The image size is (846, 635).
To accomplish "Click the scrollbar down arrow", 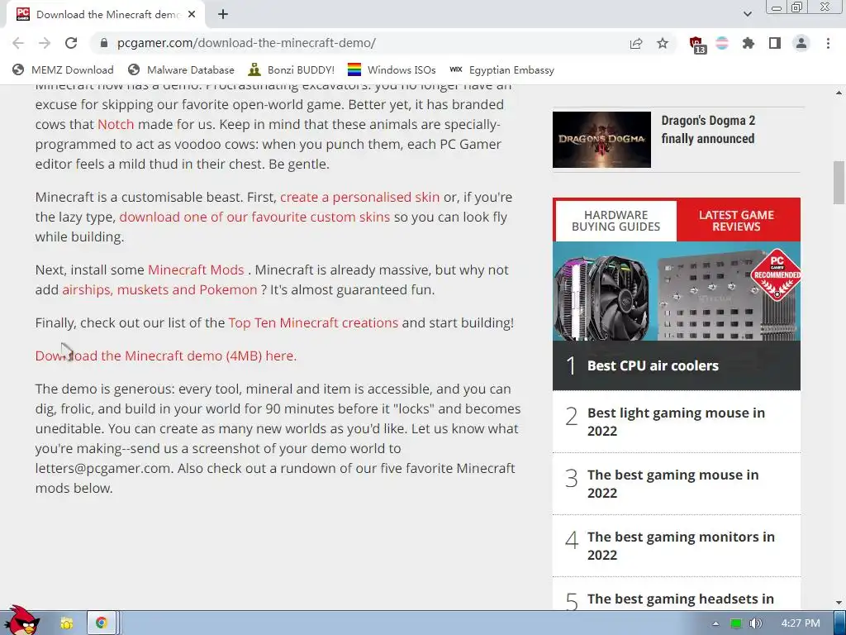I will [x=839, y=603].
